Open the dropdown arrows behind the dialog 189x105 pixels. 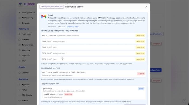tap(161, 27)
